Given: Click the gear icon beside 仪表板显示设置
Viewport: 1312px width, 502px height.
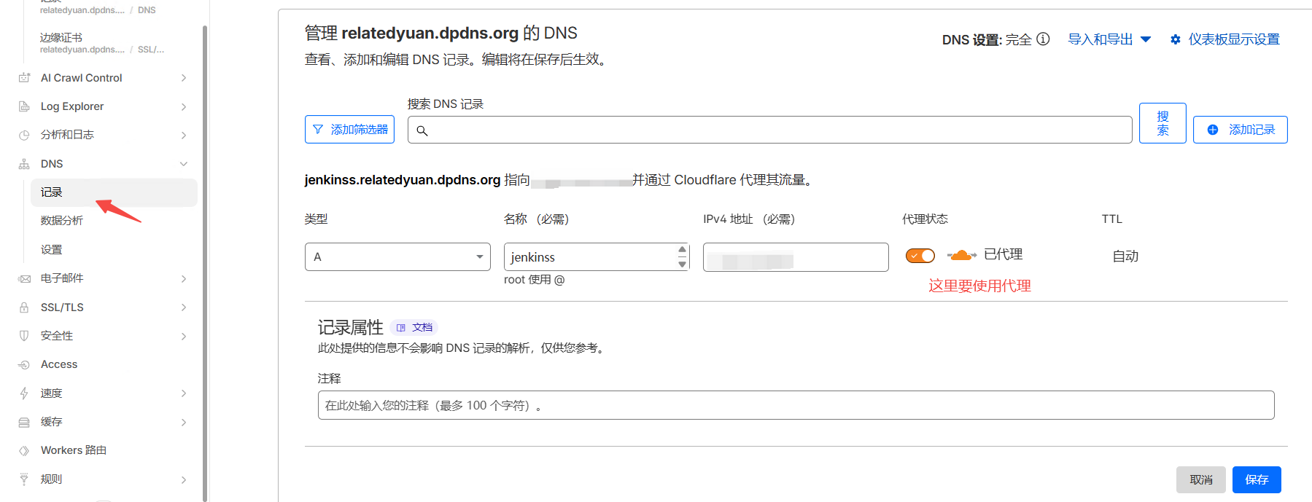Looking at the screenshot, I should 1176,39.
